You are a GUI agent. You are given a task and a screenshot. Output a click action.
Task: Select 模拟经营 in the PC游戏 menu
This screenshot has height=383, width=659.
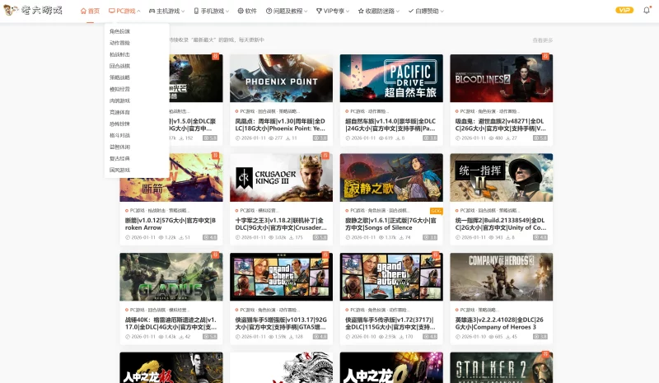[119, 89]
